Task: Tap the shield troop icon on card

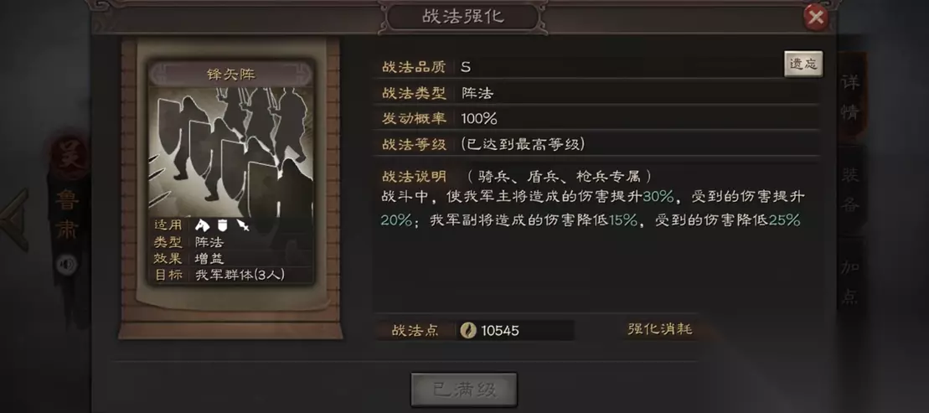Action: 224,225
